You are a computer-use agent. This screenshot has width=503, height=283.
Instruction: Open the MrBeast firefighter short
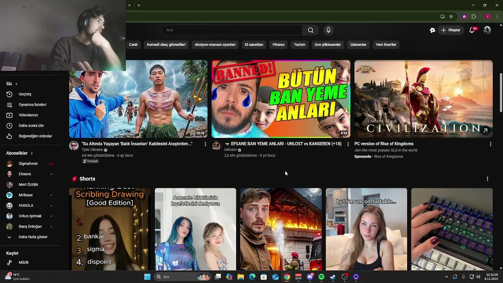click(281, 229)
